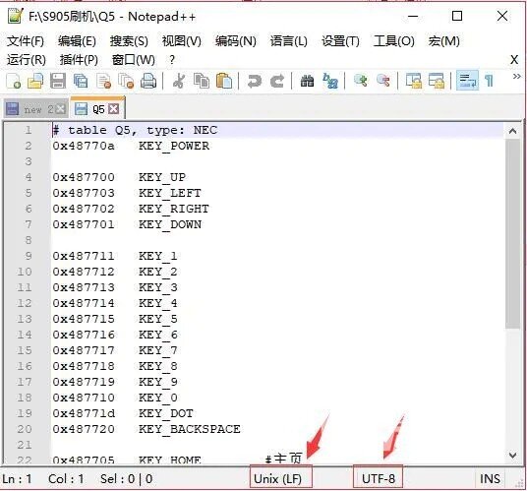The image size is (527, 491).
Task: Click line 2 with KEY_POWER text
Action: 131,146
